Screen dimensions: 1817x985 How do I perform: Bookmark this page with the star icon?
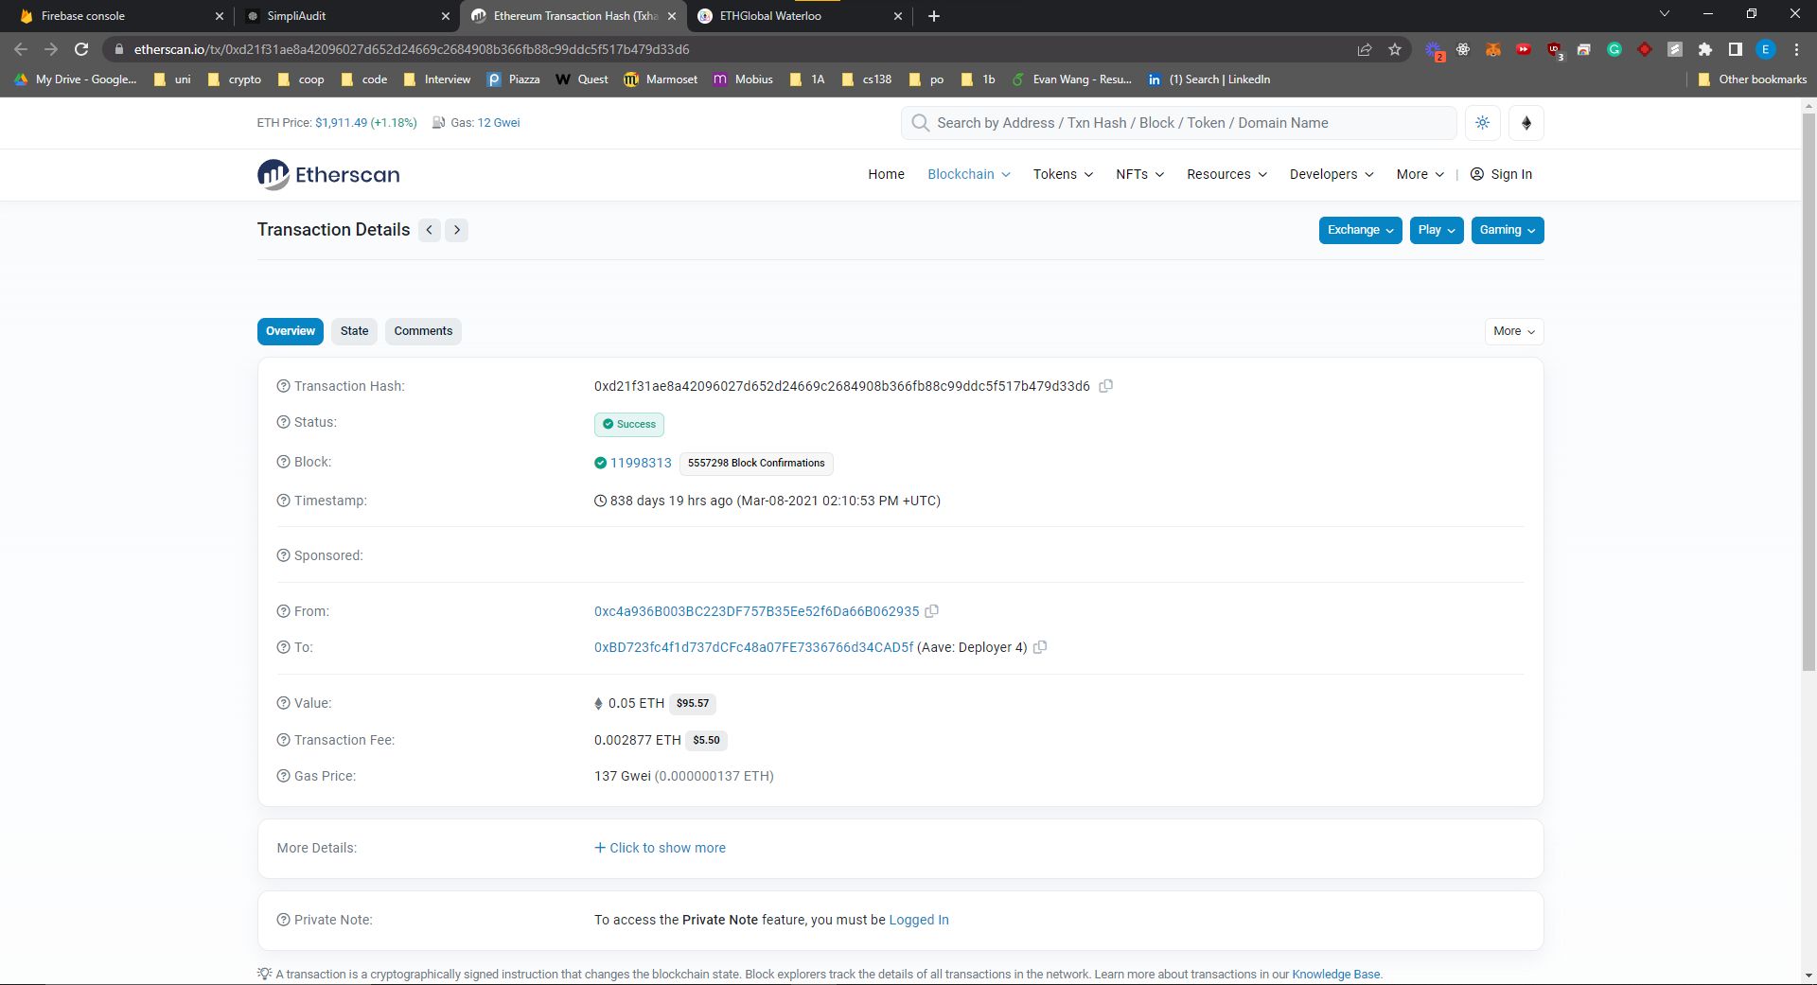point(1395,49)
